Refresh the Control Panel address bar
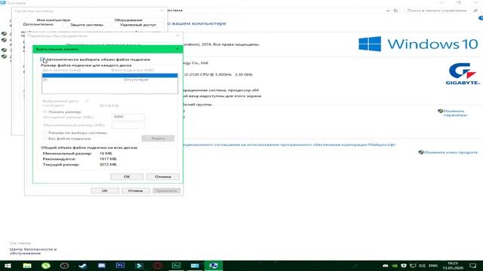The width and height of the screenshot is (483, 271). (x=395, y=11)
